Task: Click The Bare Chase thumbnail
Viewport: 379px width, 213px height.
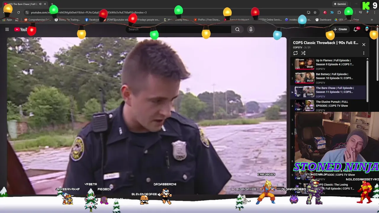Action: point(304,92)
